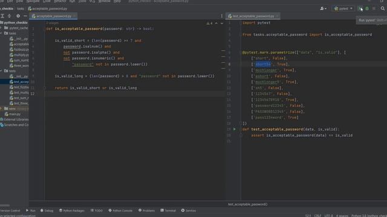387x217 pixels.
Task: Open the Problems tool window
Action: pyautogui.click(x=146, y=210)
